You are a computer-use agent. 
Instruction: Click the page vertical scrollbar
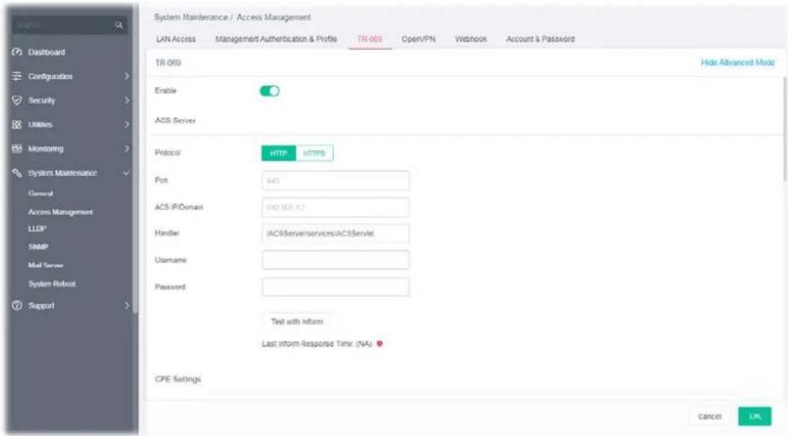[x=784, y=129]
